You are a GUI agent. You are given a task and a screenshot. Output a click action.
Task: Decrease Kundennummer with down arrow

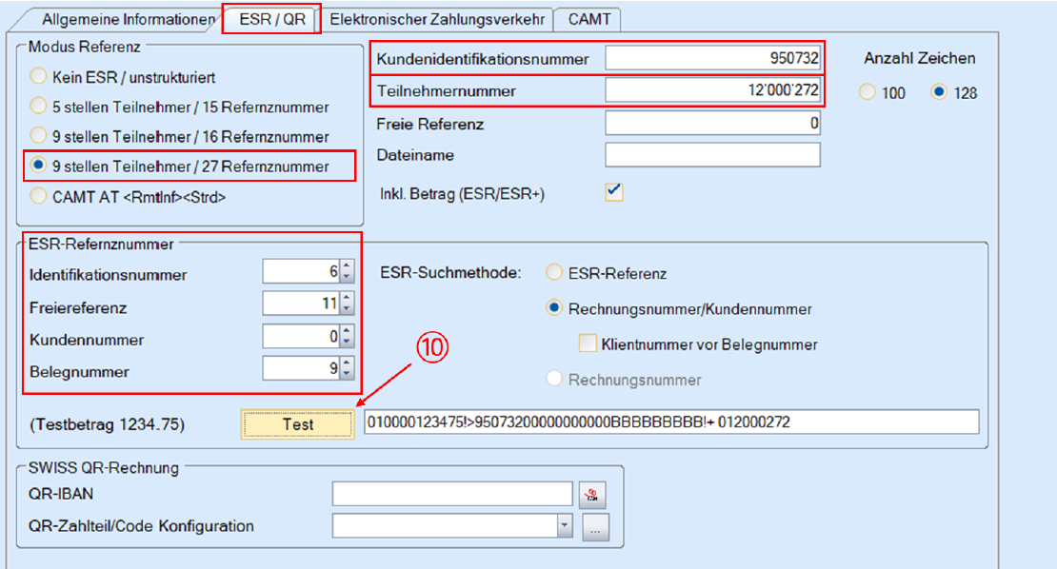347,342
